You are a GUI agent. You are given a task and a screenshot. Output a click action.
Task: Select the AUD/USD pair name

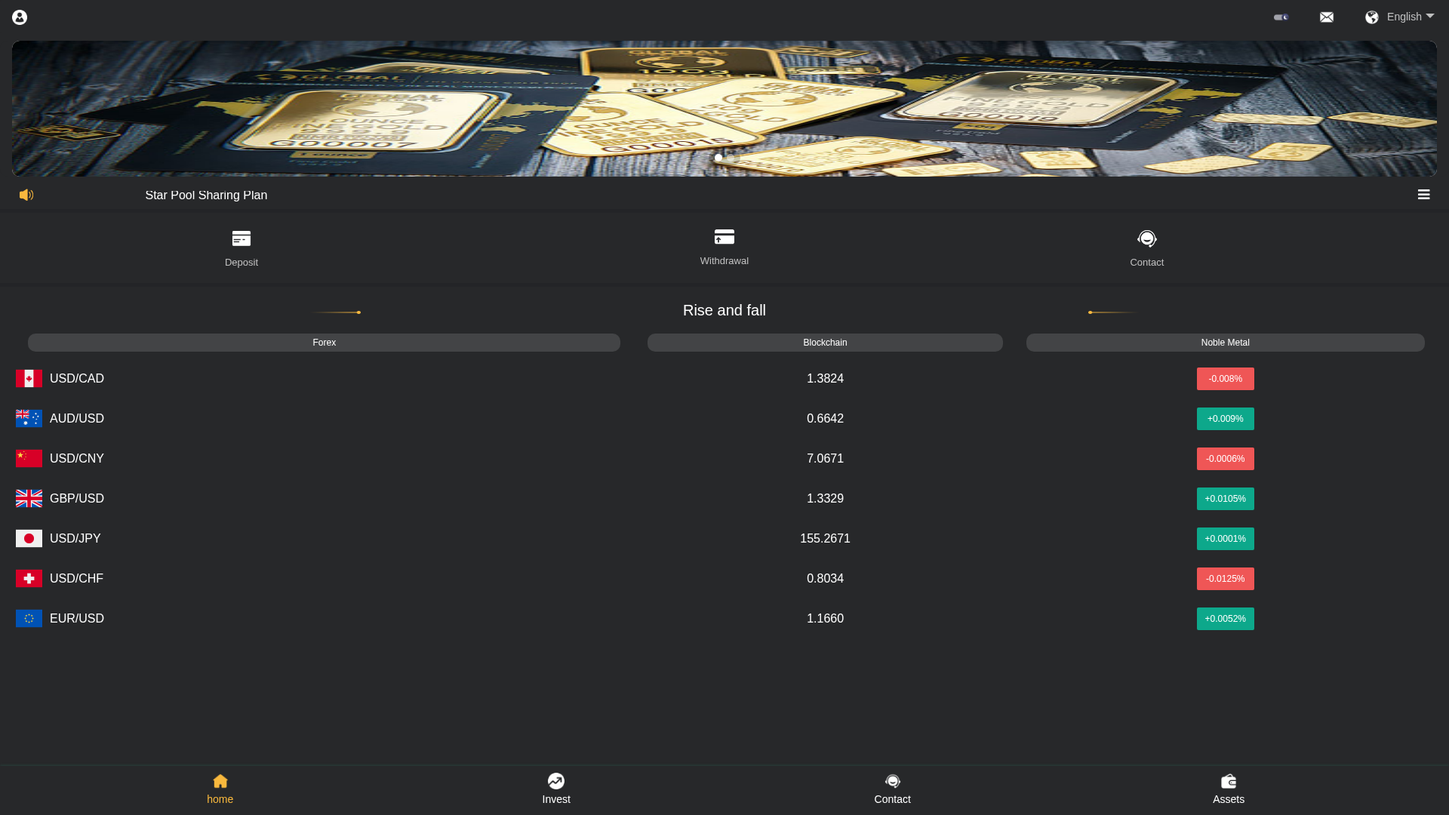[77, 419]
